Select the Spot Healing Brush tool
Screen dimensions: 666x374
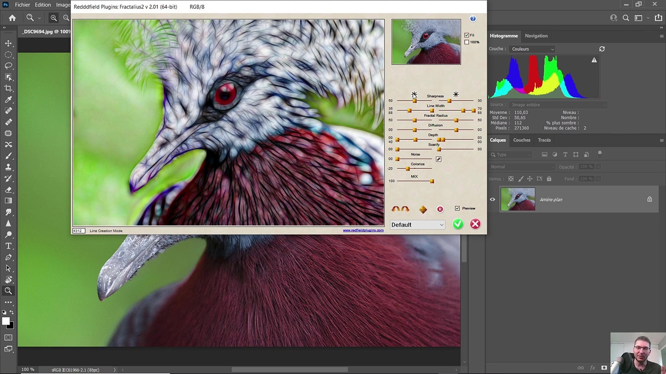coord(8,111)
